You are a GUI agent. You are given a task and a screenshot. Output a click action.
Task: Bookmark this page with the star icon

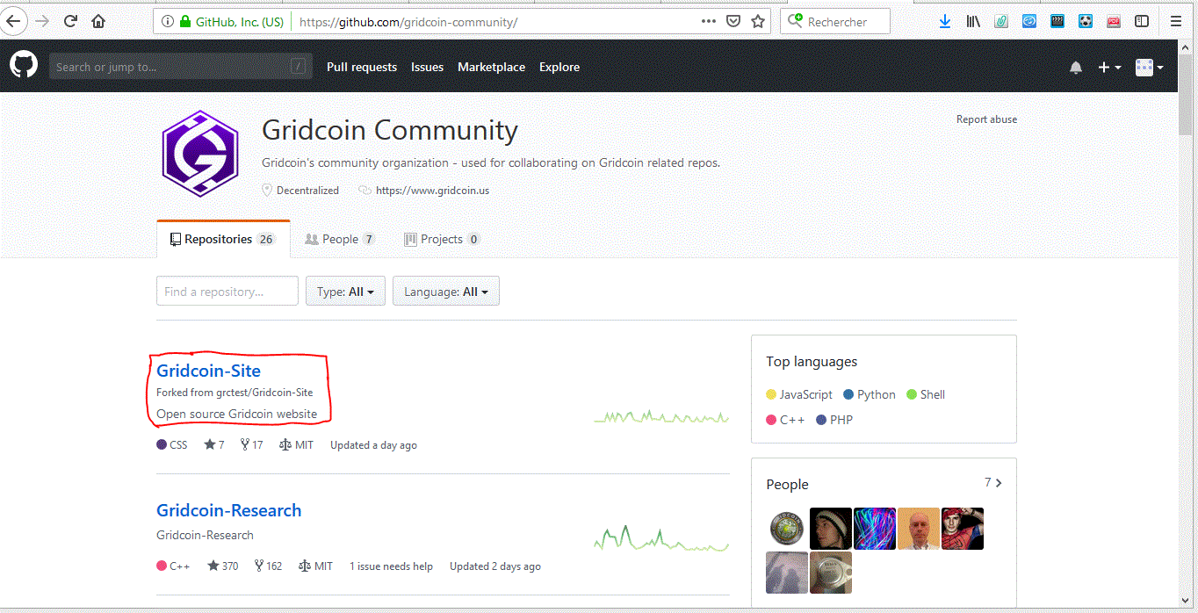point(758,22)
